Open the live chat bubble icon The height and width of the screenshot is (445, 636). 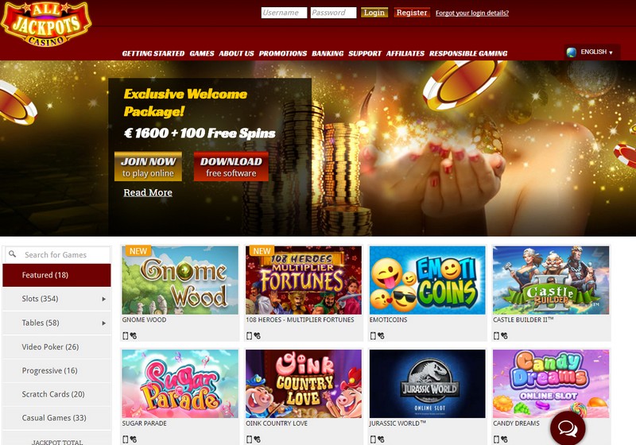point(568,428)
